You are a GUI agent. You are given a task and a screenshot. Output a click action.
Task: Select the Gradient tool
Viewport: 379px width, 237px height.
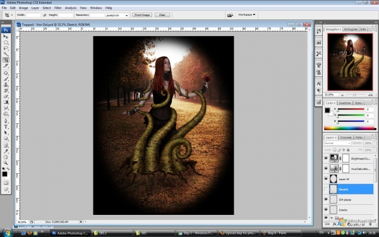[x=6, y=102]
